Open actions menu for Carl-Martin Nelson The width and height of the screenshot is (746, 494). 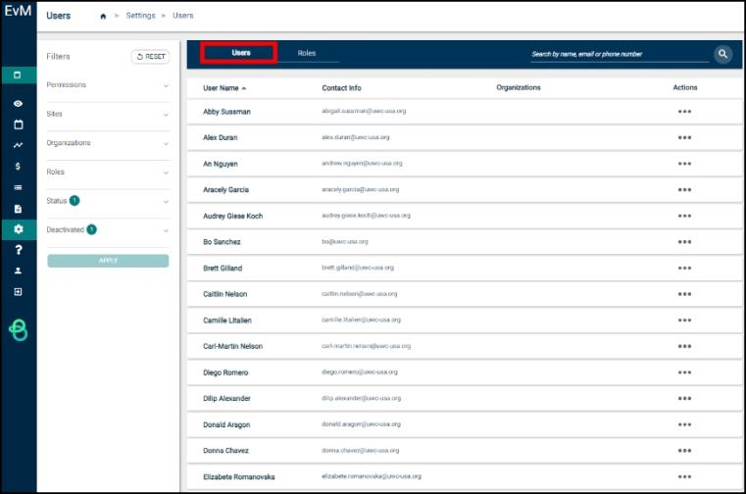pos(684,346)
